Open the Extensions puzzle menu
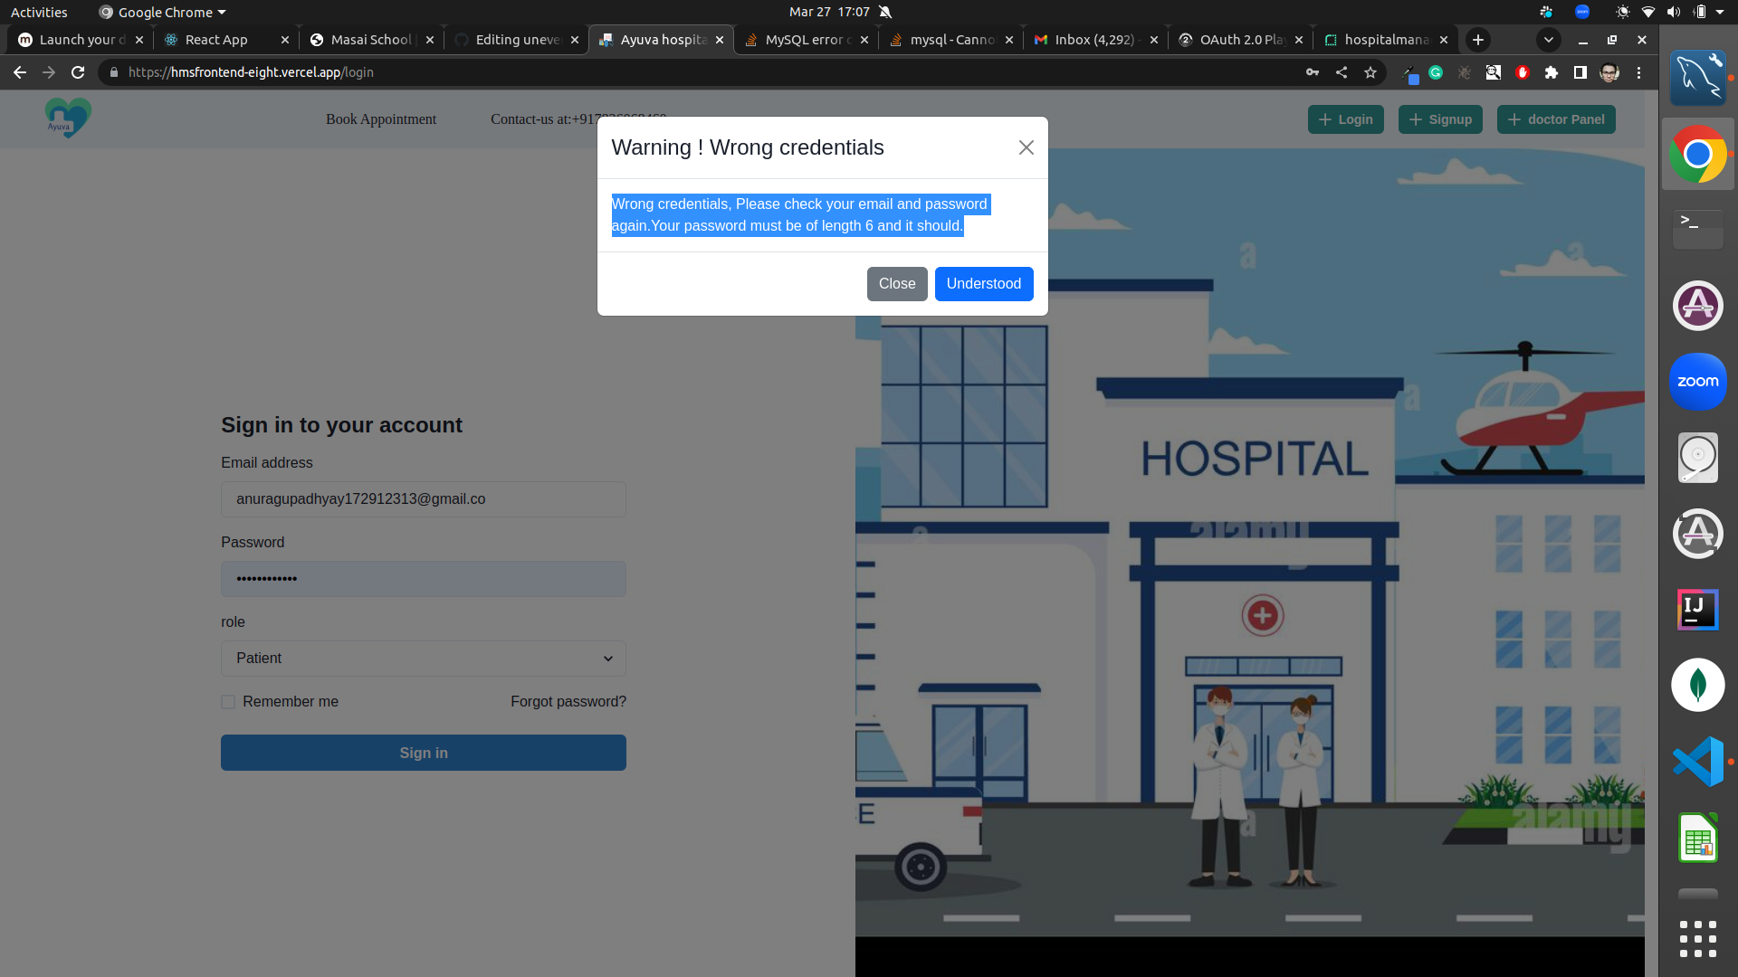Viewport: 1738px width, 977px height. coord(1552,72)
